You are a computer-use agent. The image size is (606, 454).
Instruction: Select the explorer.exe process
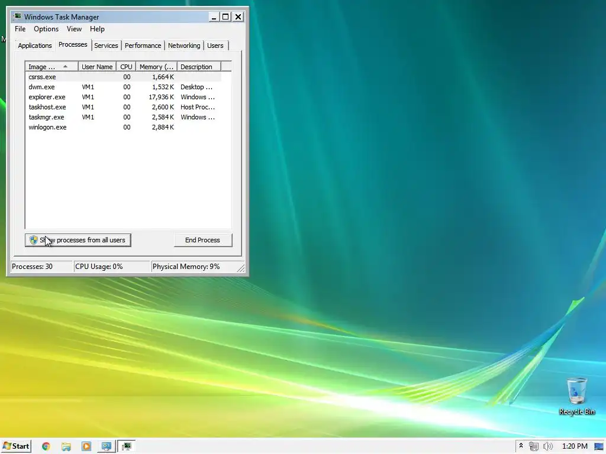pyautogui.click(x=123, y=97)
